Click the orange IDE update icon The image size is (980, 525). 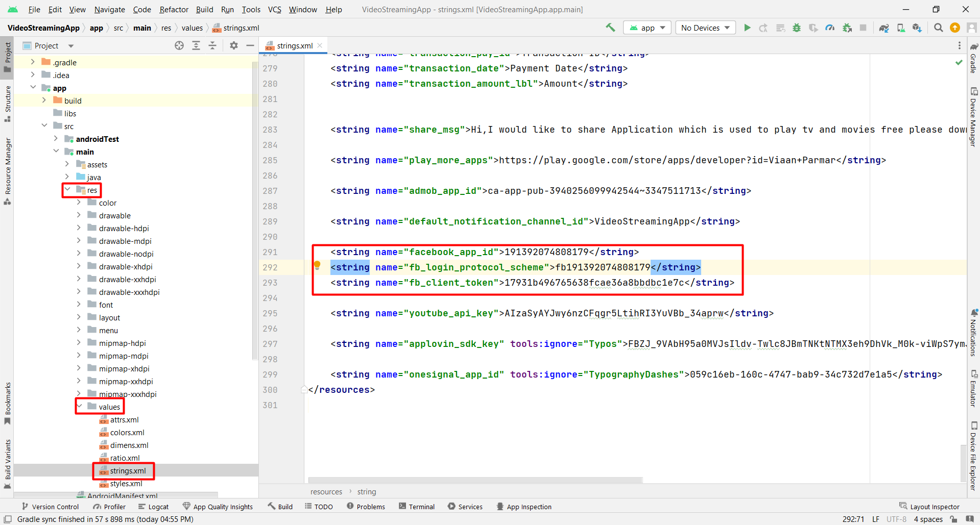pyautogui.click(x=954, y=28)
